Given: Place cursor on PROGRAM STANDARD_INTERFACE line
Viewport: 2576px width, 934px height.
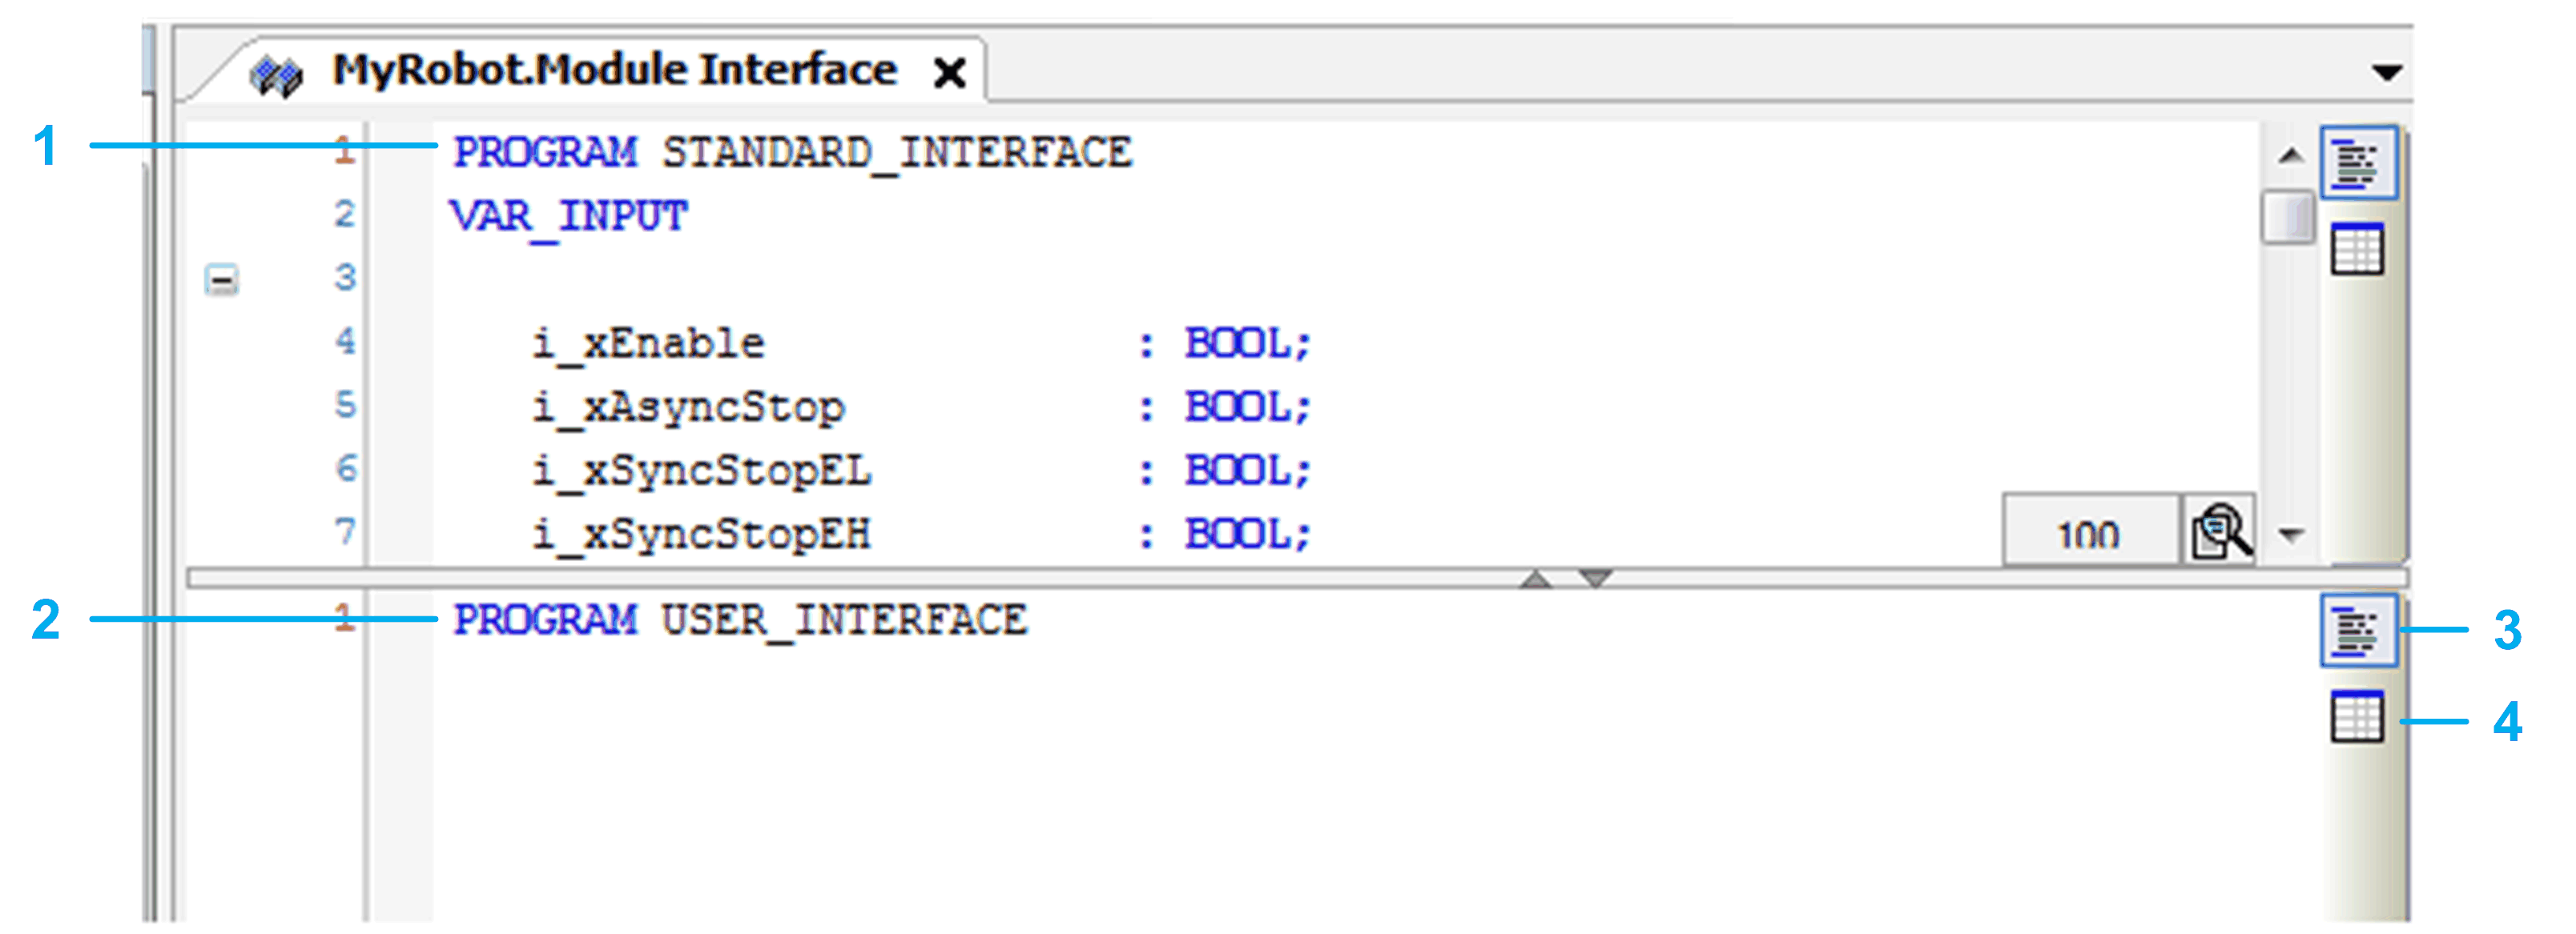Looking at the screenshot, I should click(x=792, y=153).
